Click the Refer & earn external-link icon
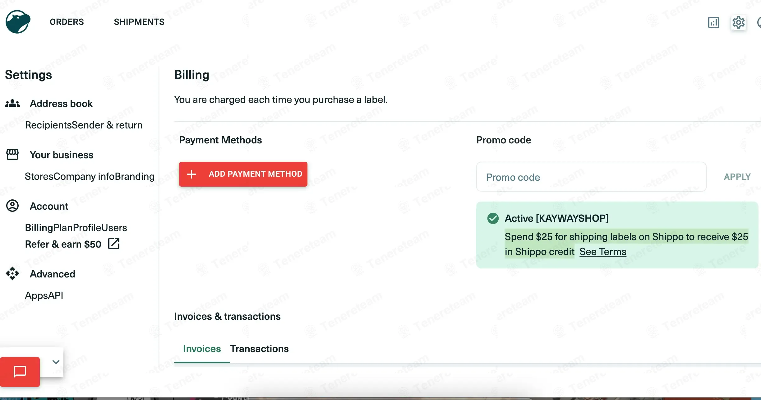761x400 pixels. tap(114, 244)
